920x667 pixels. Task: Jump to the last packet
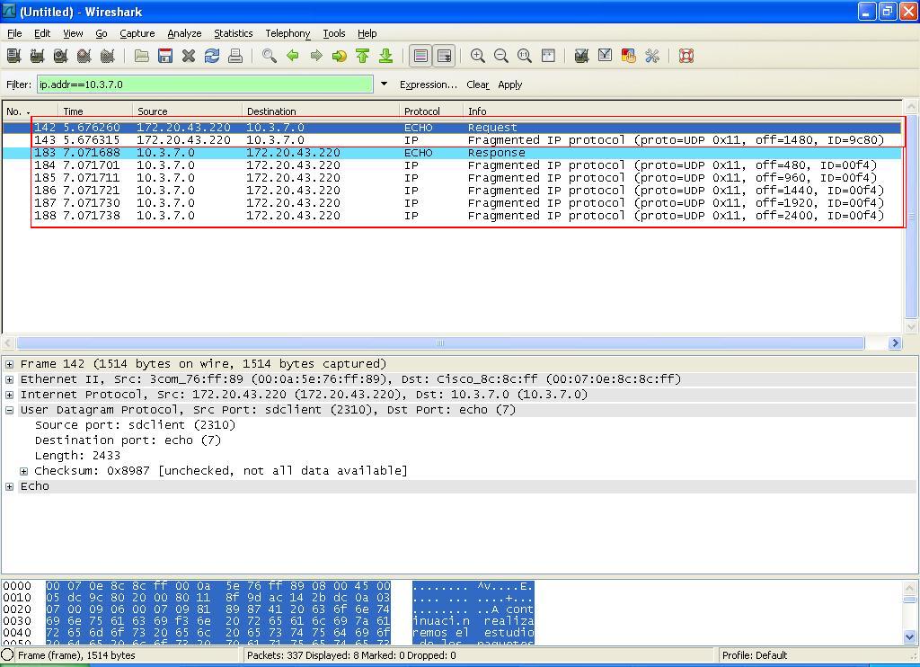coord(385,56)
